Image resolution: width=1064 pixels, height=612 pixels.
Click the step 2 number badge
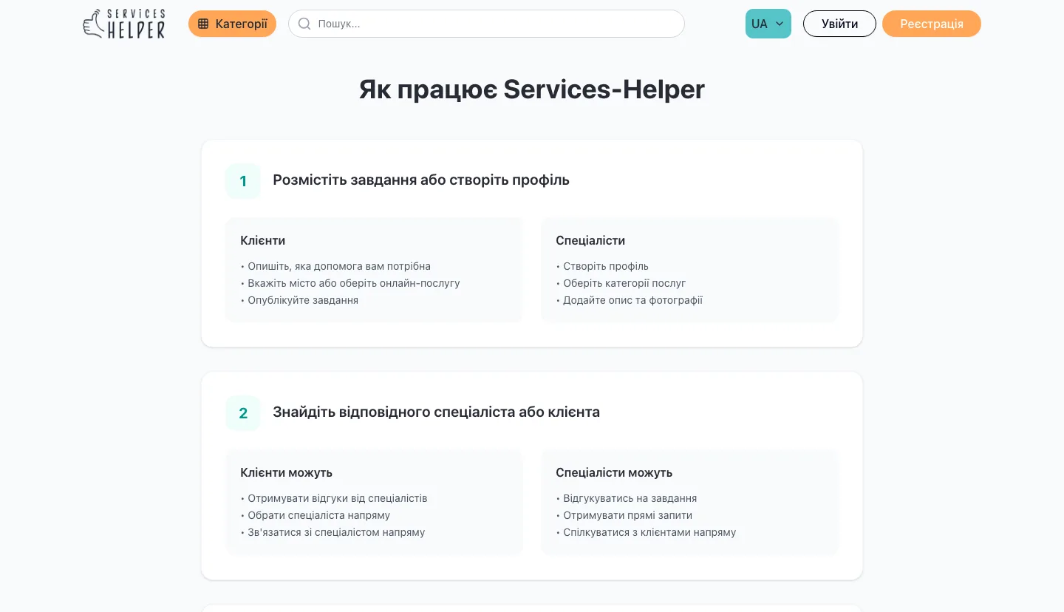click(243, 413)
